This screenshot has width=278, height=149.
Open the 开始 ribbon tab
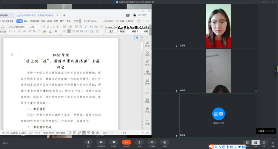[x=19, y=21]
